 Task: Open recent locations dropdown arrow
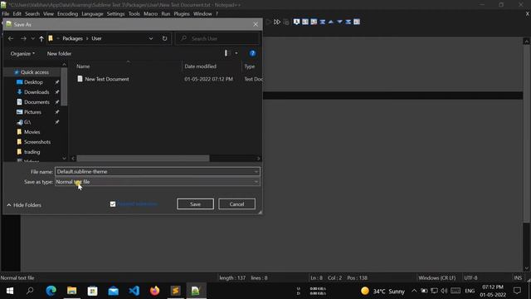pyautogui.click(x=33, y=39)
